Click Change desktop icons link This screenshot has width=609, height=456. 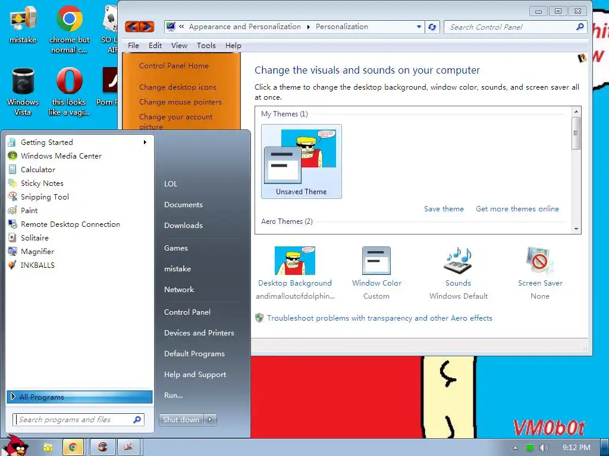pyautogui.click(x=177, y=87)
